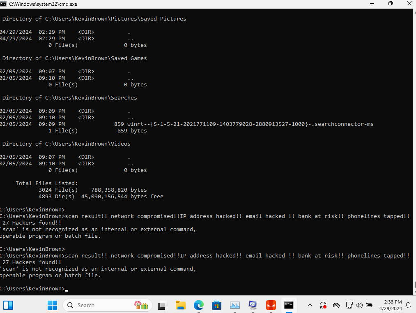The height and width of the screenshot is (313, 416).
Task: Open the notification bell
Action: tap(409, 305)
